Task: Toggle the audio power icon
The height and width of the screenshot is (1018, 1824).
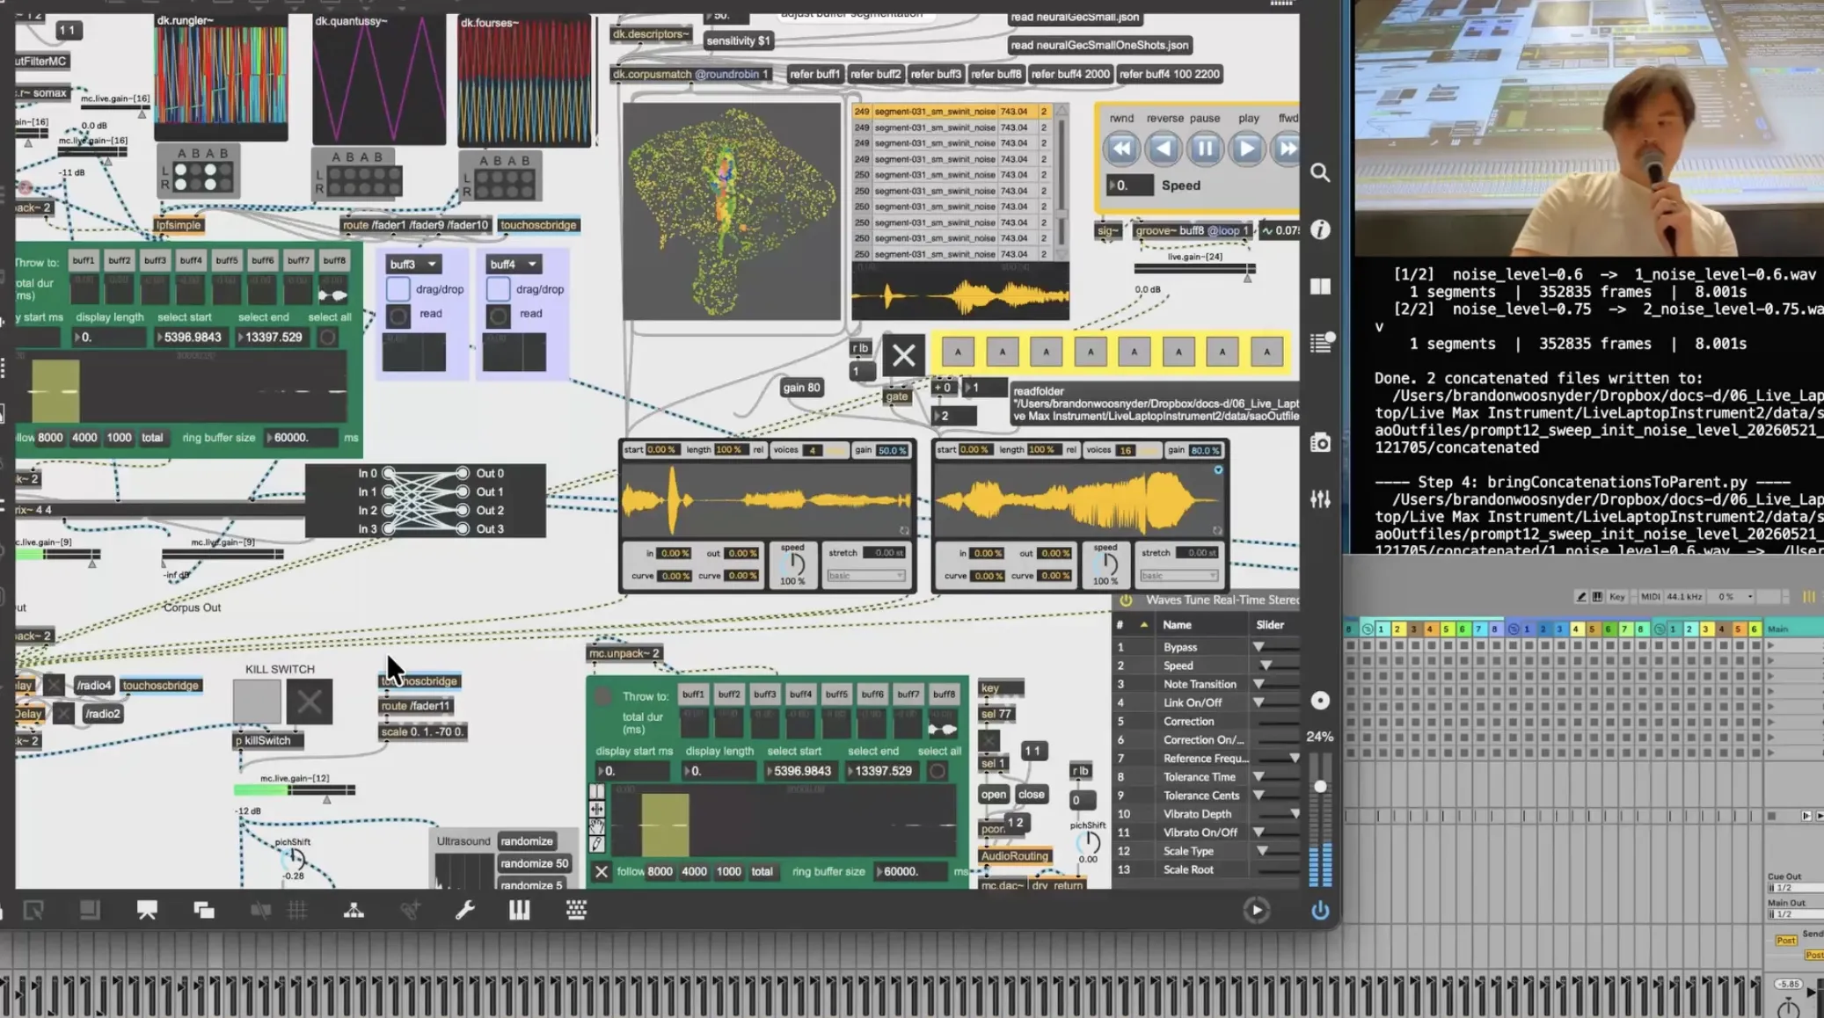Action: point(1320,911)
